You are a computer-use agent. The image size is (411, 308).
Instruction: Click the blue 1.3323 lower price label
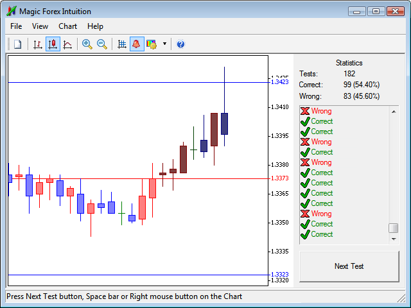pyautogui.click(x=280, y=274)
